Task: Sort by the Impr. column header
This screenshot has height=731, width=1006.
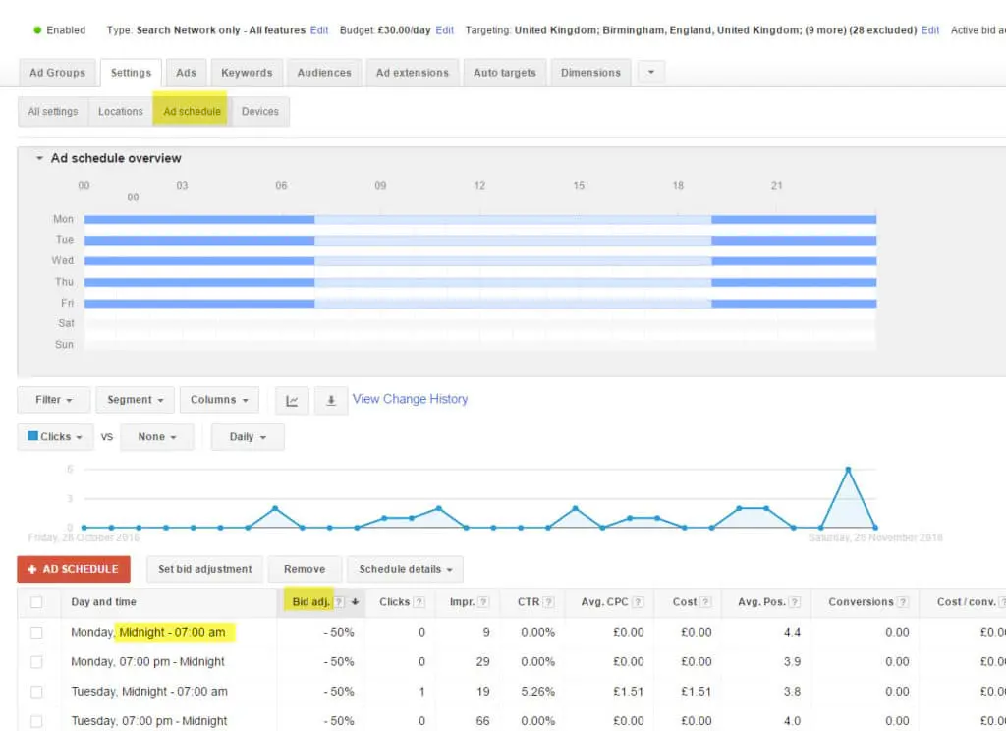Action: pyautogui.click(x=462, y=602)
